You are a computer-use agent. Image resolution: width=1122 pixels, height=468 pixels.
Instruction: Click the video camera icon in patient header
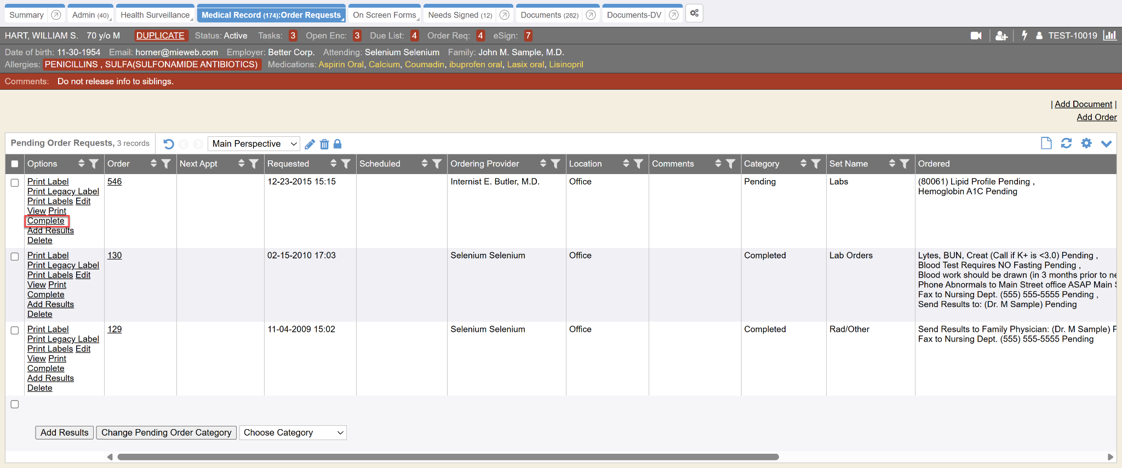[x=976, y=36]
